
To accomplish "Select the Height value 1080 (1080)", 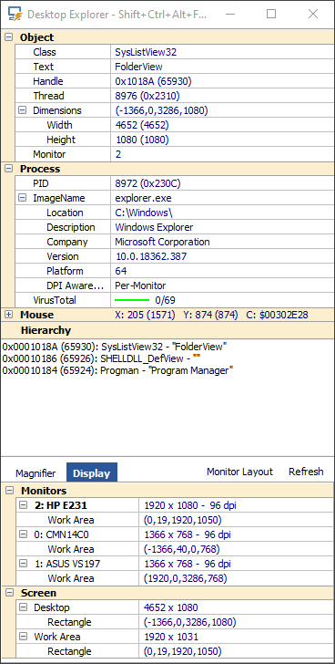I will coord(141,140).
